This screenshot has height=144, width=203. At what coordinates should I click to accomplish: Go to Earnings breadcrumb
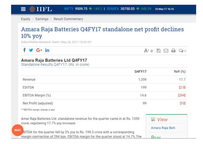pos(42,19)
